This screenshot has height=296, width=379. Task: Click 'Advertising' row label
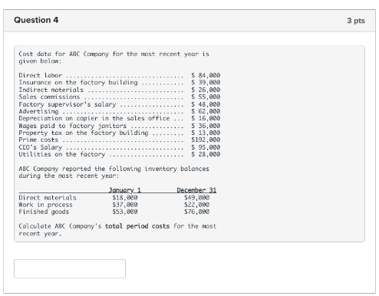click(38, 111)
